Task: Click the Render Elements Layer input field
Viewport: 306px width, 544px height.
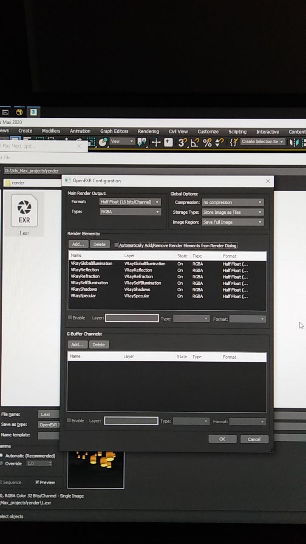Action: [132, 318]
